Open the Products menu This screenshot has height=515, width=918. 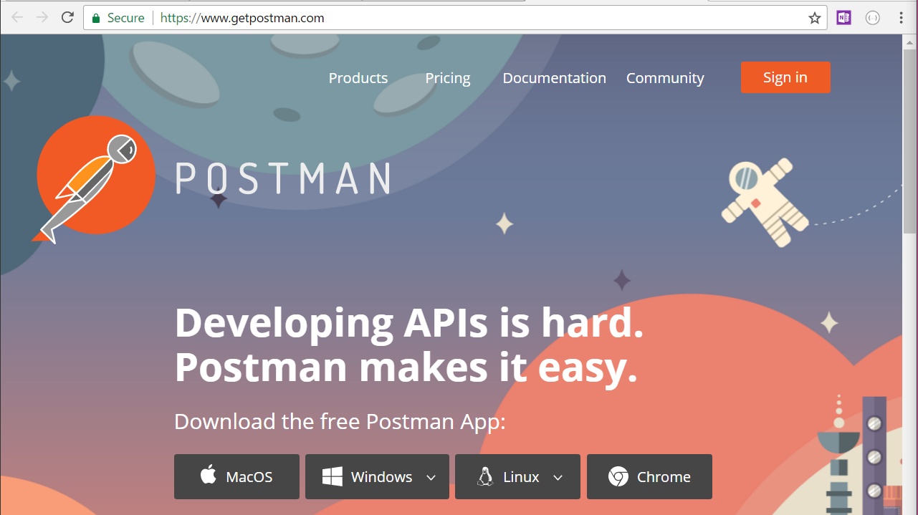point(358,78)
